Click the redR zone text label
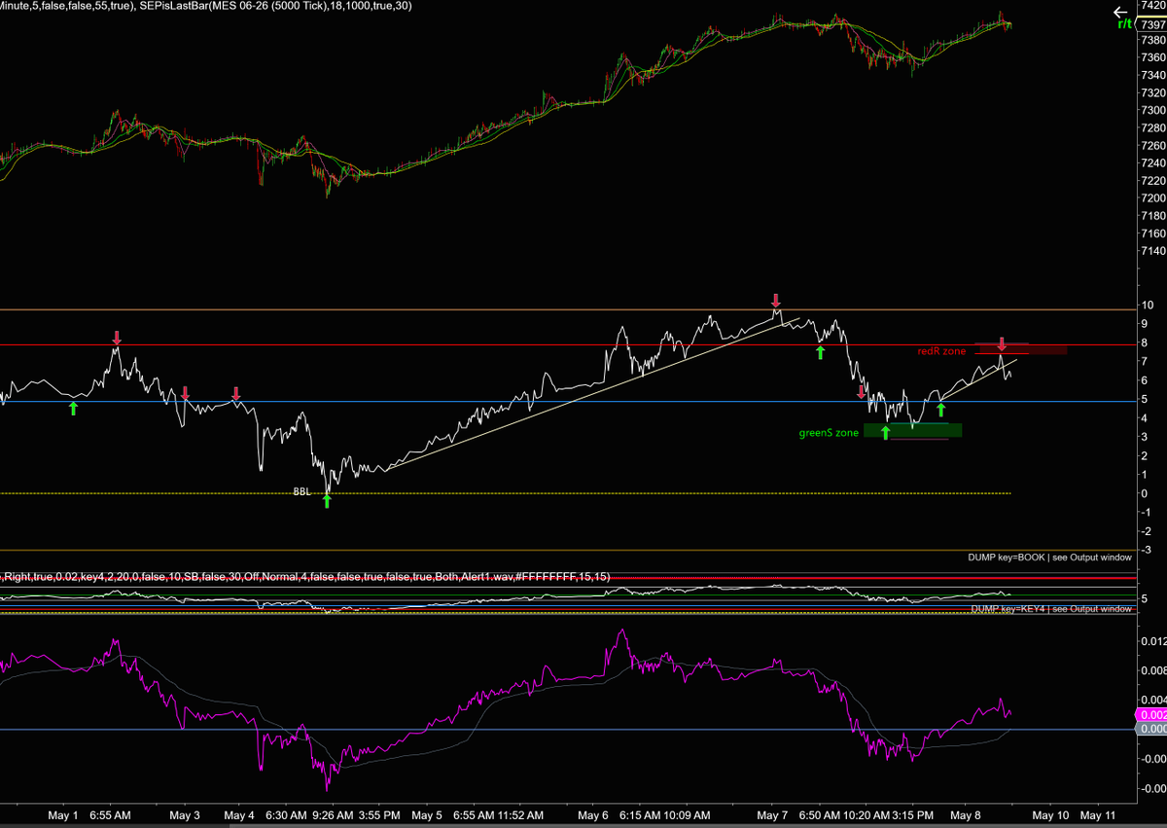 pyautogui.click(x=941, y=350)
